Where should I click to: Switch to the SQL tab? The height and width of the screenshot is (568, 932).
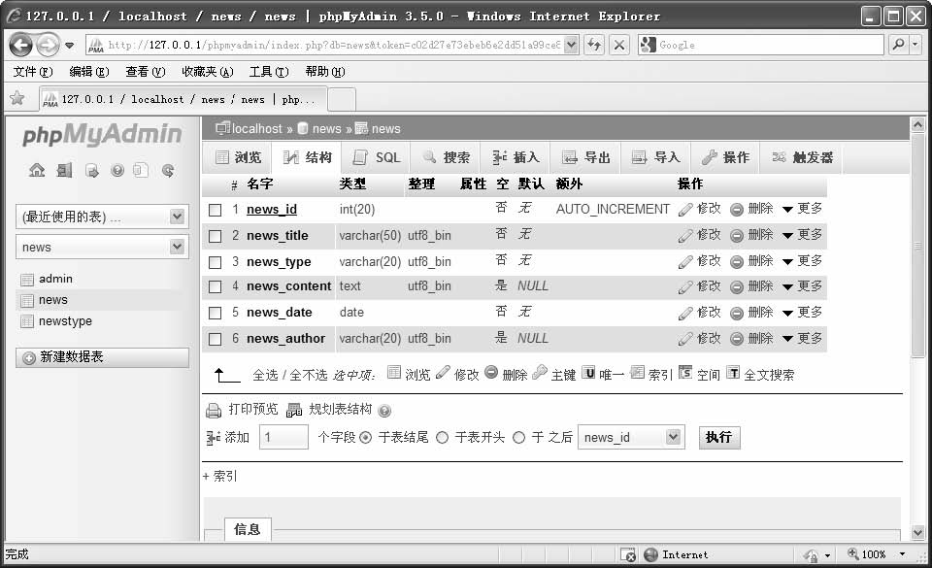pos(377,157)
